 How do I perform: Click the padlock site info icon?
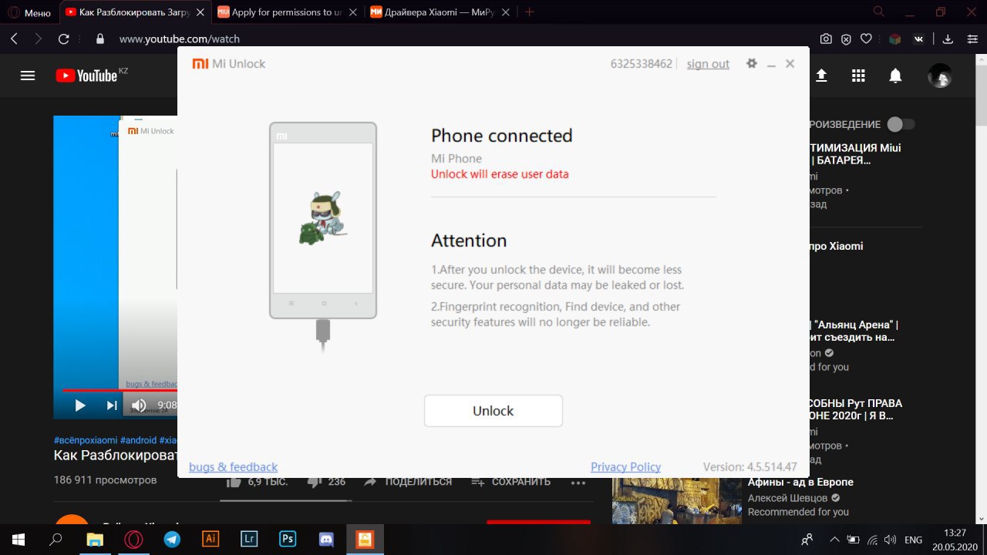click(x=99, y=39)
